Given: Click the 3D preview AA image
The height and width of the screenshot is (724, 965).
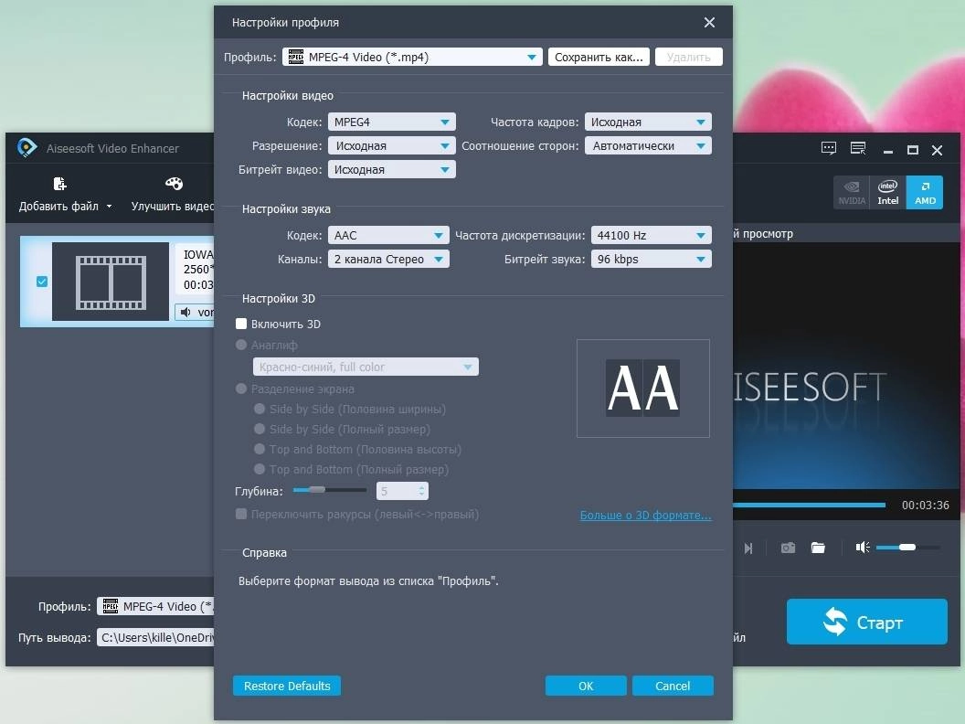Looking at the screenshot, I should click(643, 389).
